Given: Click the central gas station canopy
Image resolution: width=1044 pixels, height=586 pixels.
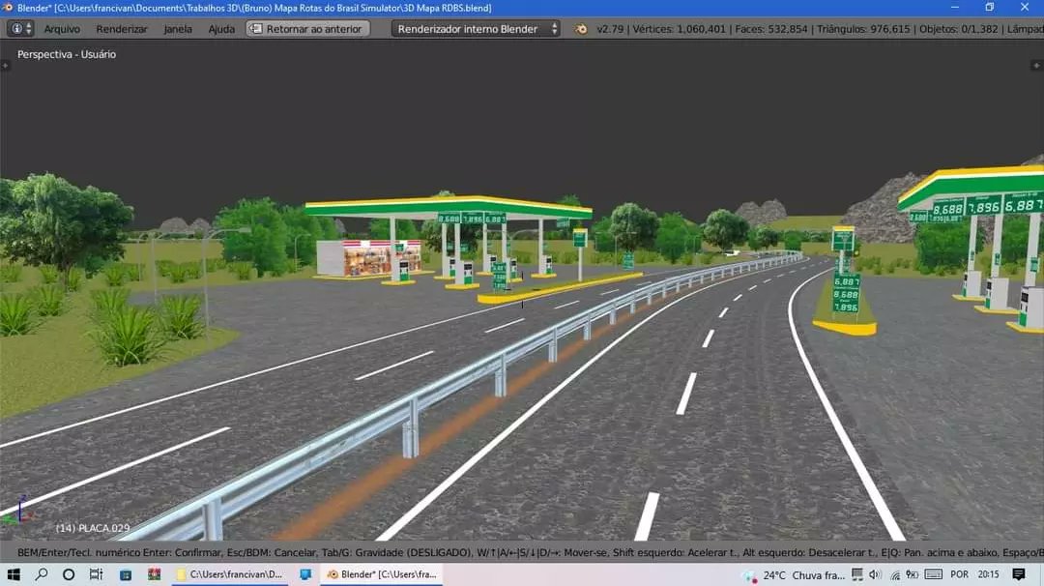Looking at the screenshot, I should point(449,206).
